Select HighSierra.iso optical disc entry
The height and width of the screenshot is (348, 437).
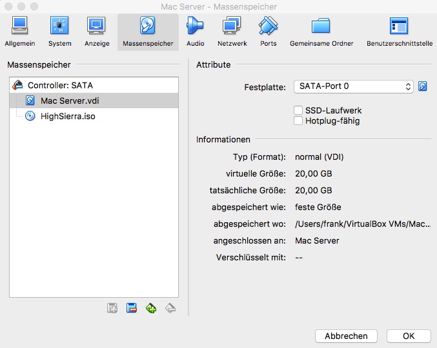coord(94,116)
